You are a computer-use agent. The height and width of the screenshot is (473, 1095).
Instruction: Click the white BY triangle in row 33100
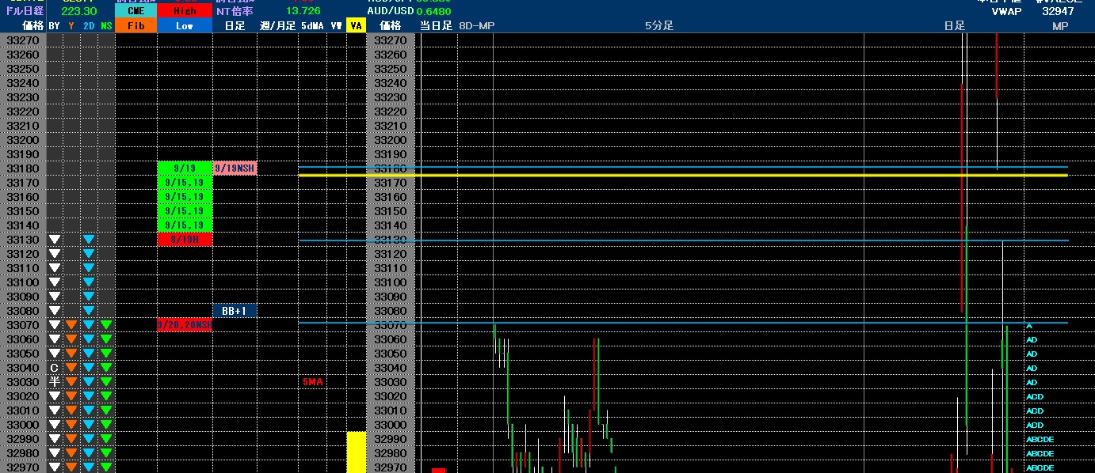pos(55,282)
